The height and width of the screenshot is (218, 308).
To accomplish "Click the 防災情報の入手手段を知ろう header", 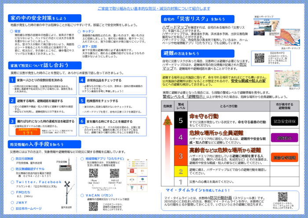I will coord(44,144).
